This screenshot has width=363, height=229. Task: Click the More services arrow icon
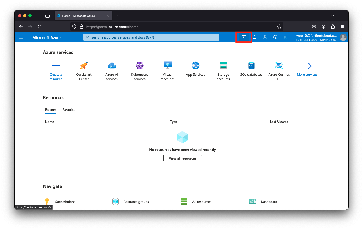307,66
